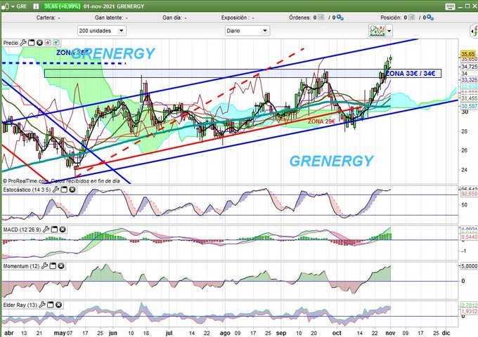Click the 'nov' date label on time axis
Image resolution: width=478 pixels, height=337 pixels.
390,333
